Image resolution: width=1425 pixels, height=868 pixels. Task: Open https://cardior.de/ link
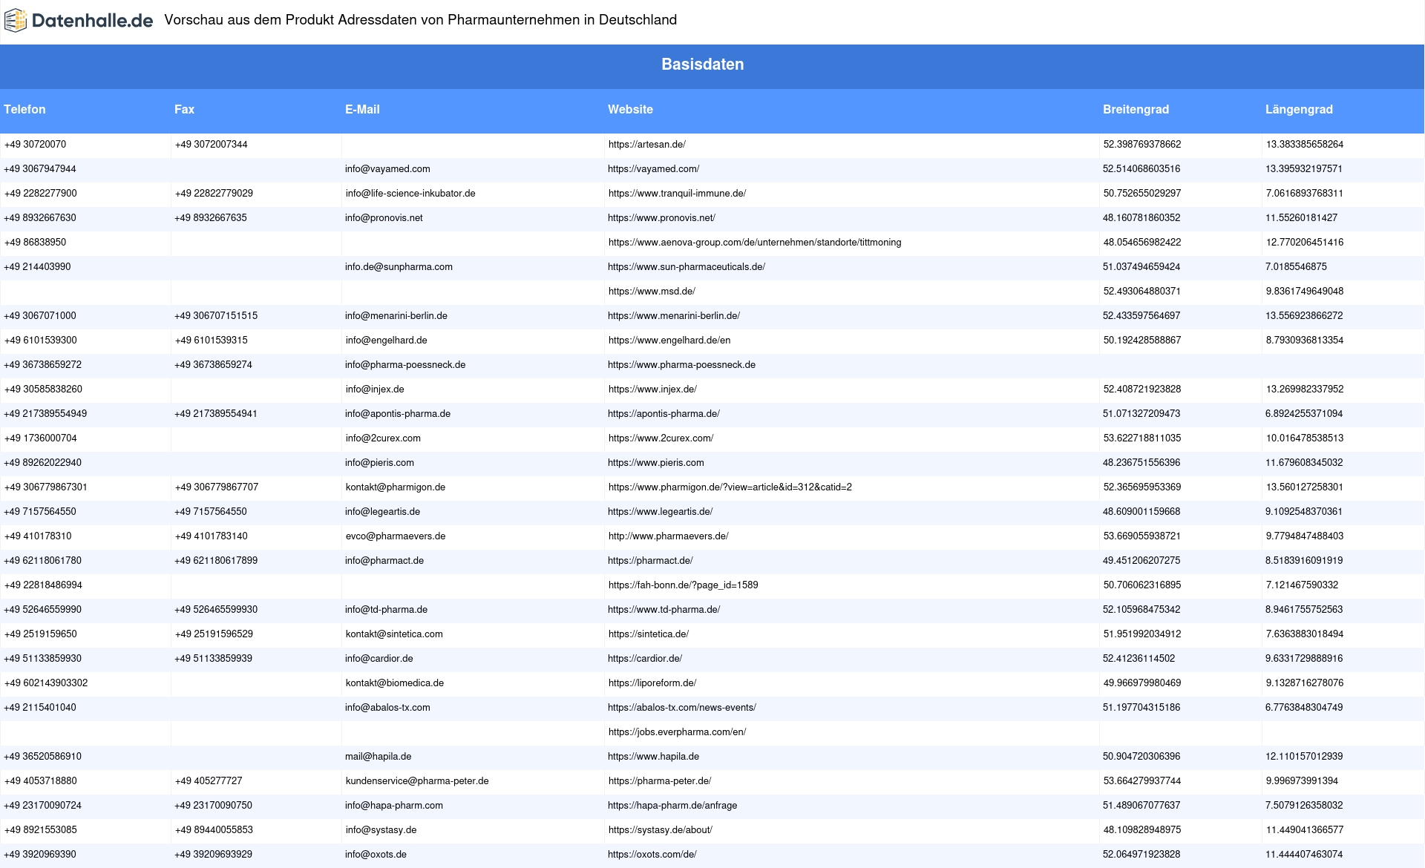click(645, 659)
